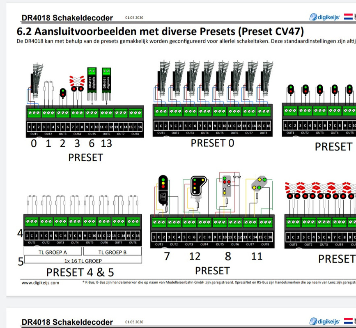
Task: Click the 'TL GROEP B' box
Action: [x=113, y=252]
